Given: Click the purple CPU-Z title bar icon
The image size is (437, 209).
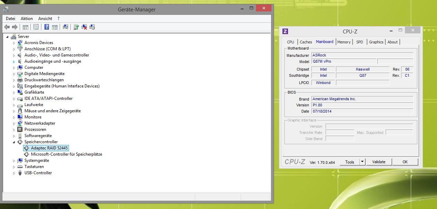Looking at the screenshot, I should click(x=285, y=31).
